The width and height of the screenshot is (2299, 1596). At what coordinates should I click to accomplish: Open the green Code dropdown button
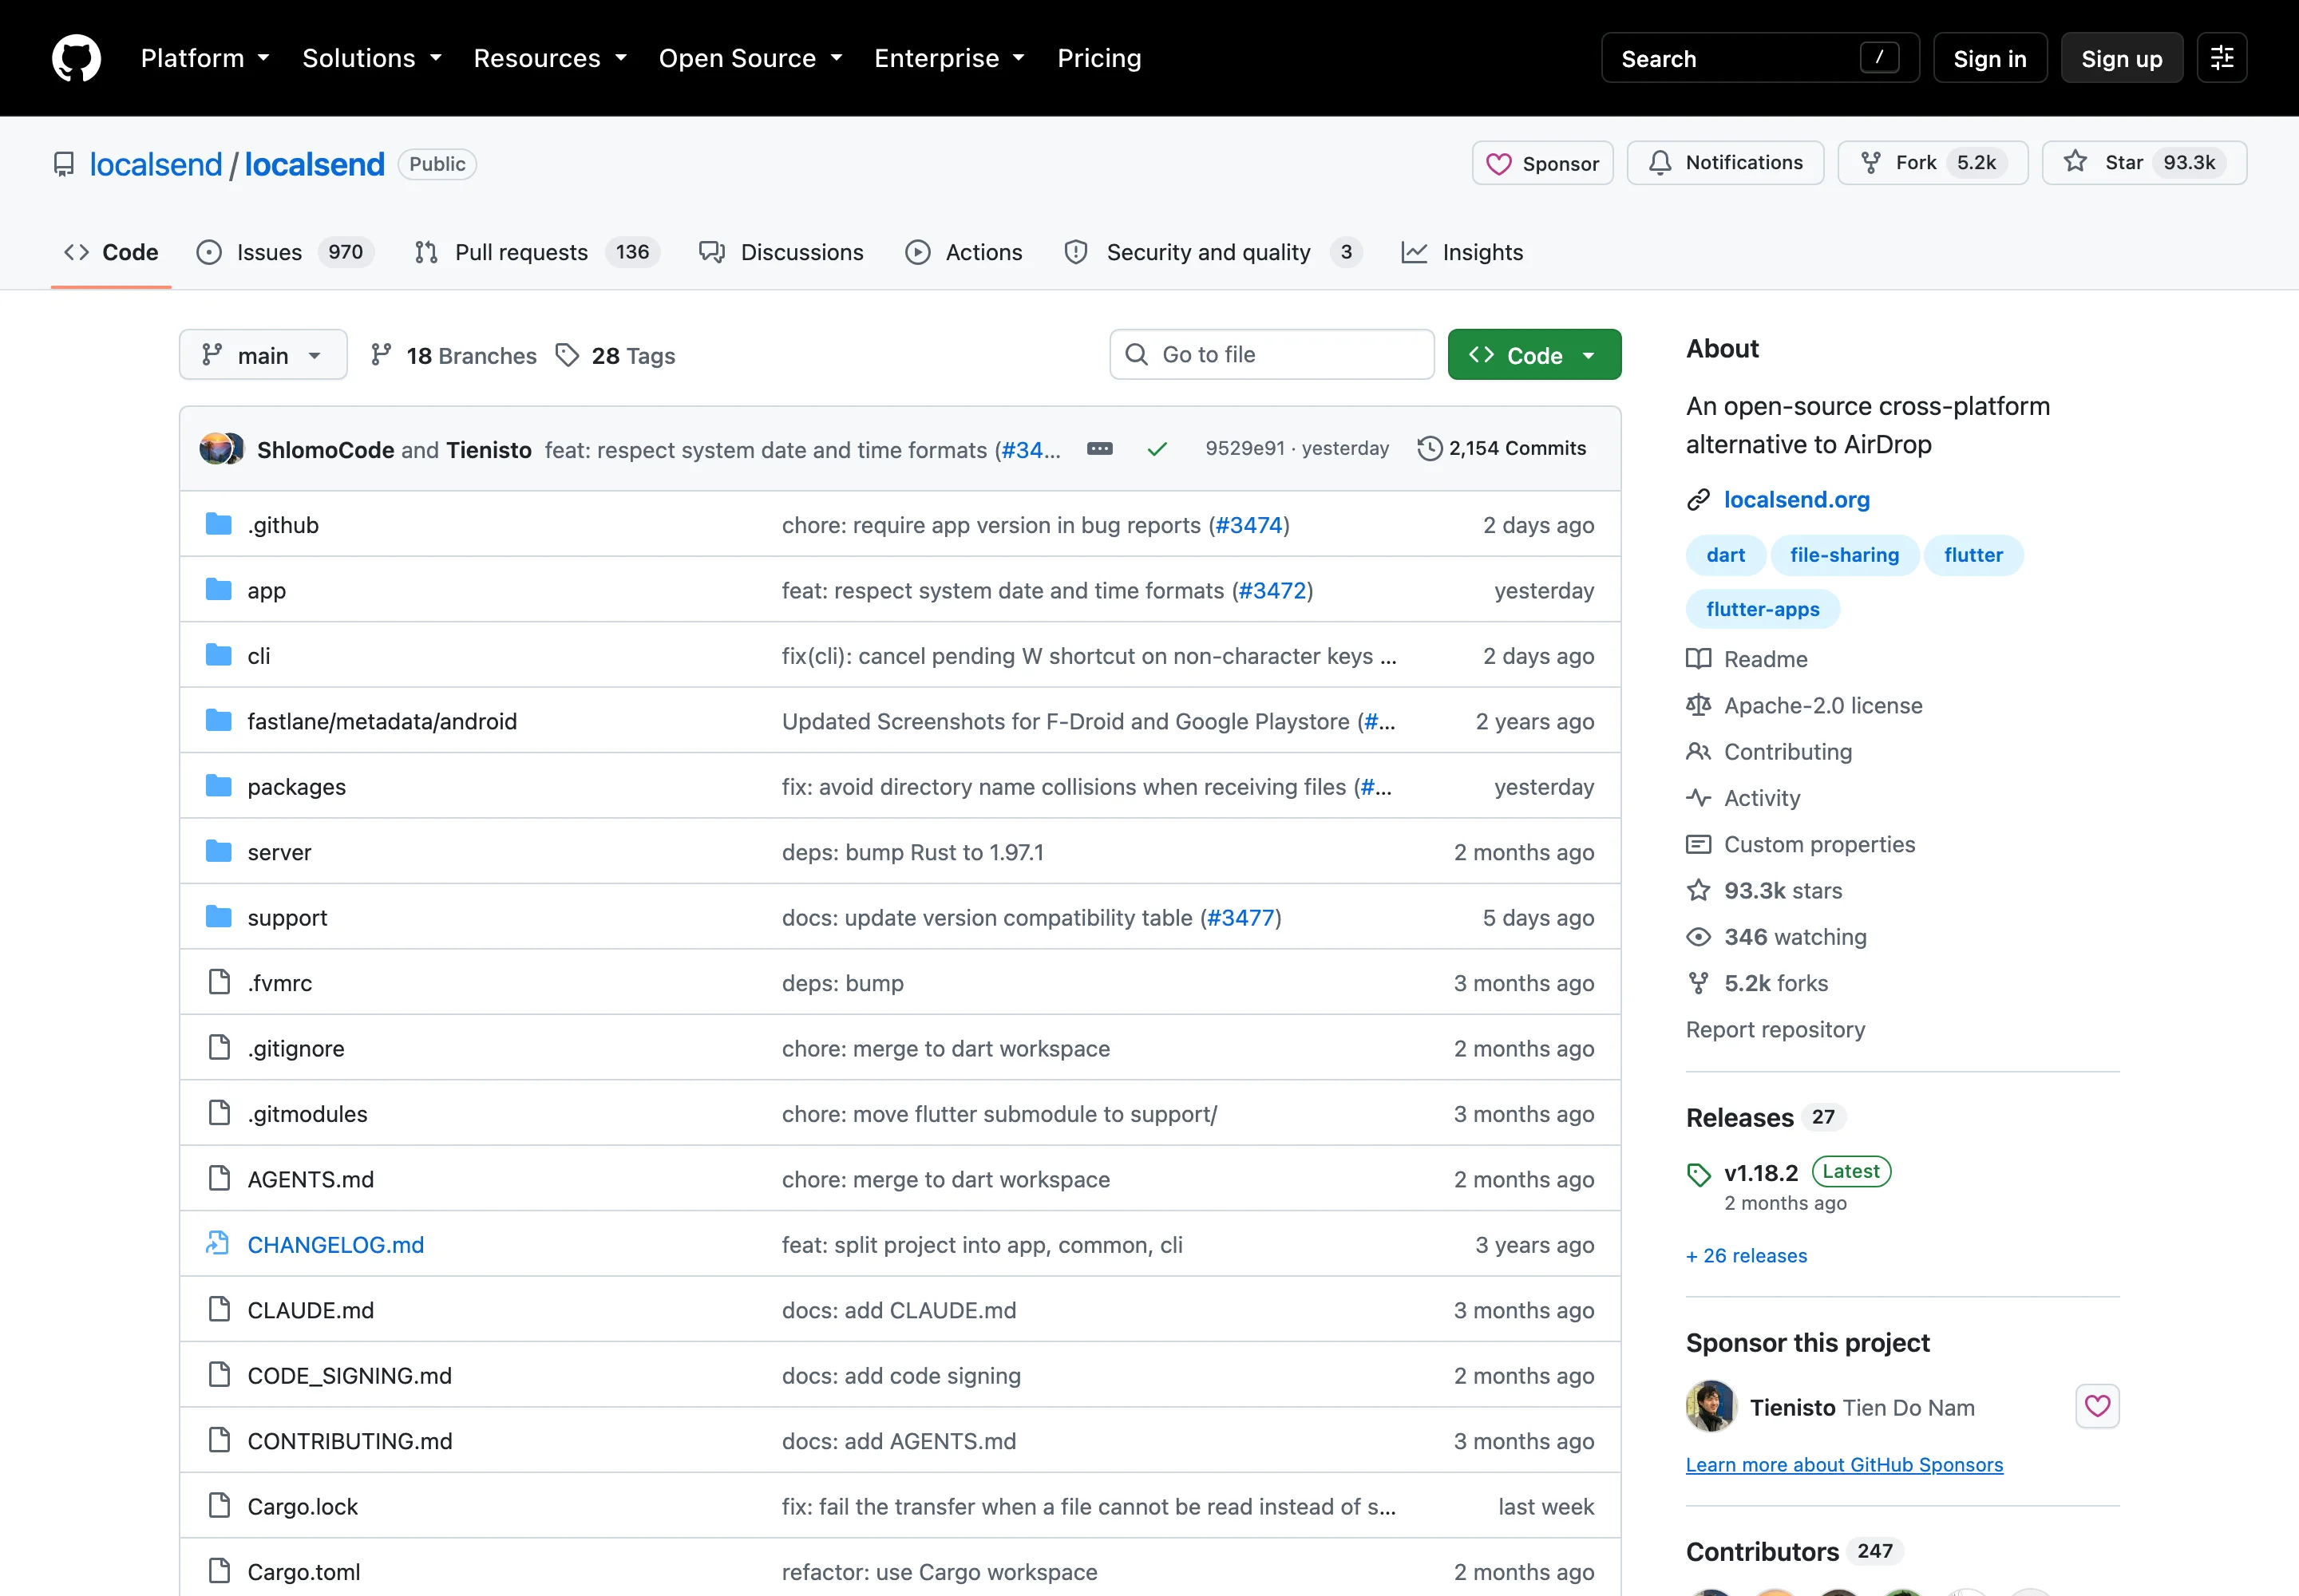(1533, 355)
